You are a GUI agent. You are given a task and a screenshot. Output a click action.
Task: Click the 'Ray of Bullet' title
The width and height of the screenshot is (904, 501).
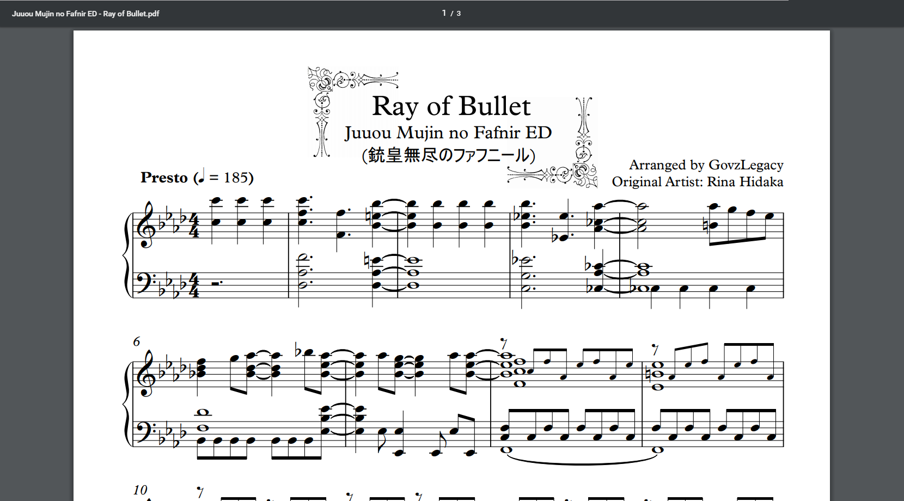[451, 106]
